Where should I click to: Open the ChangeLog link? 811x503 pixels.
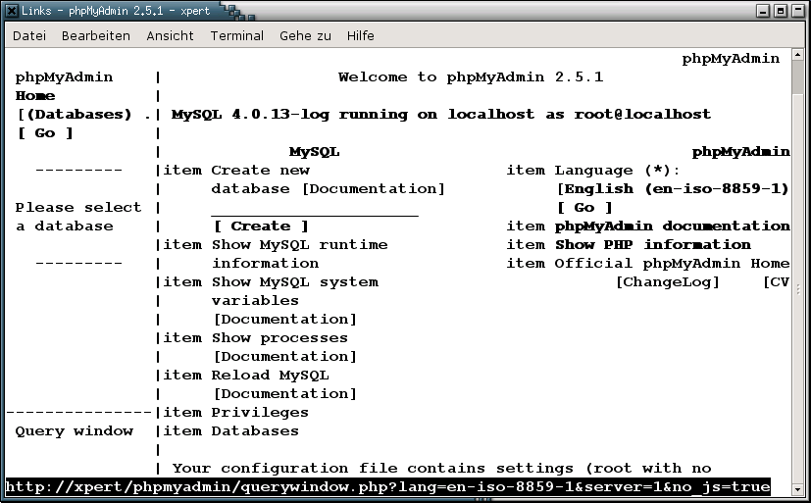pyautogui.click(x=667, y=282)
